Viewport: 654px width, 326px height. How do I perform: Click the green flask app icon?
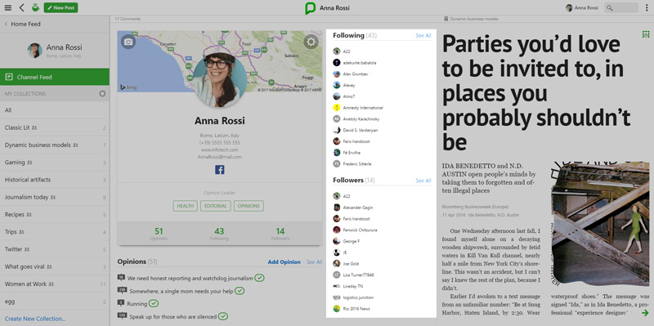click(35, 7)
